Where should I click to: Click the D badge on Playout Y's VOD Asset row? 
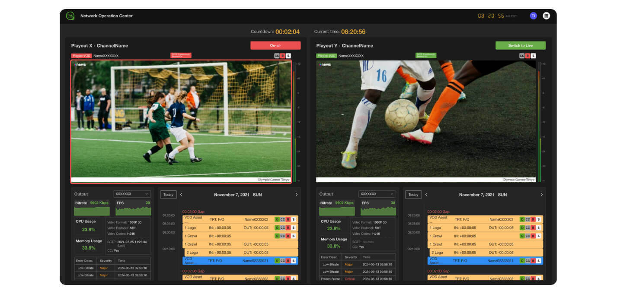click(522, 219)
